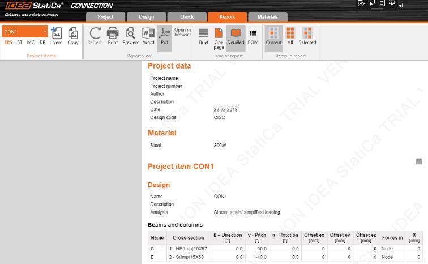Create a New project item
This screenshot has width=428, height=264.
pos(57,36)
